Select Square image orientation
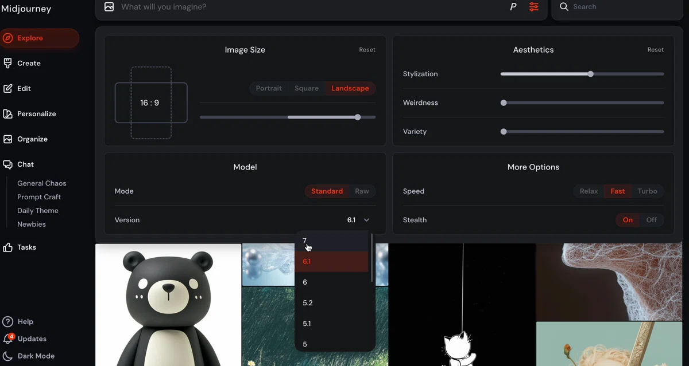Screen dimensions: 689x366 pyautogui.click(x=307, y=88)
